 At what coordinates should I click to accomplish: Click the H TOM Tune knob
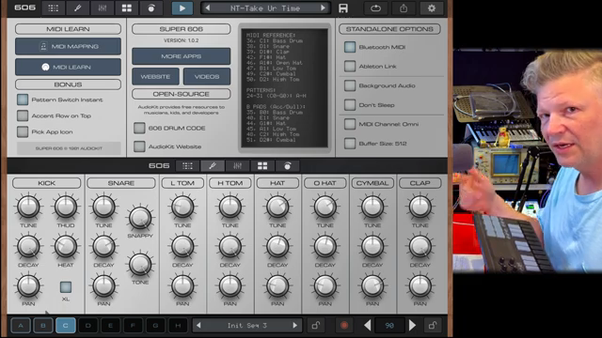click(230, 207)
